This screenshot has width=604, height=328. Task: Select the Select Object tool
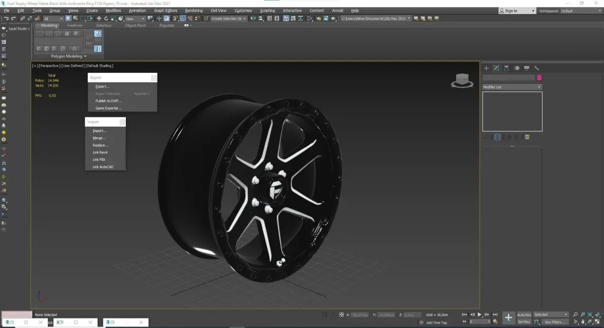click(68, 19)
